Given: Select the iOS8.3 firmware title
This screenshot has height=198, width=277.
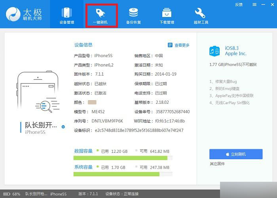Looking at the screenshot, I should [x=231, y=48].
